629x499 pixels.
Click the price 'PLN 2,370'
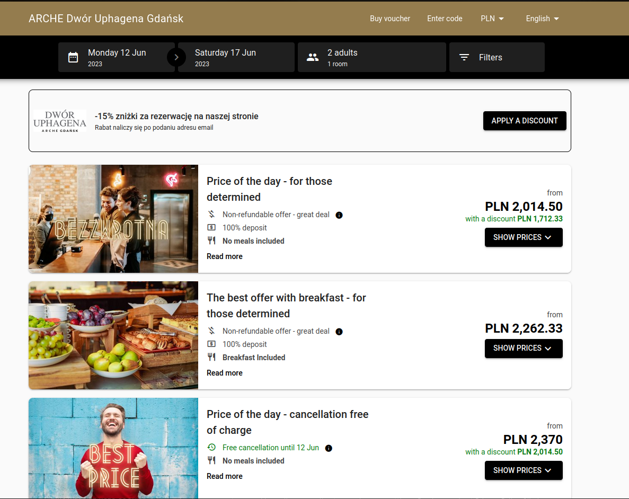click(x=533, y=439)
